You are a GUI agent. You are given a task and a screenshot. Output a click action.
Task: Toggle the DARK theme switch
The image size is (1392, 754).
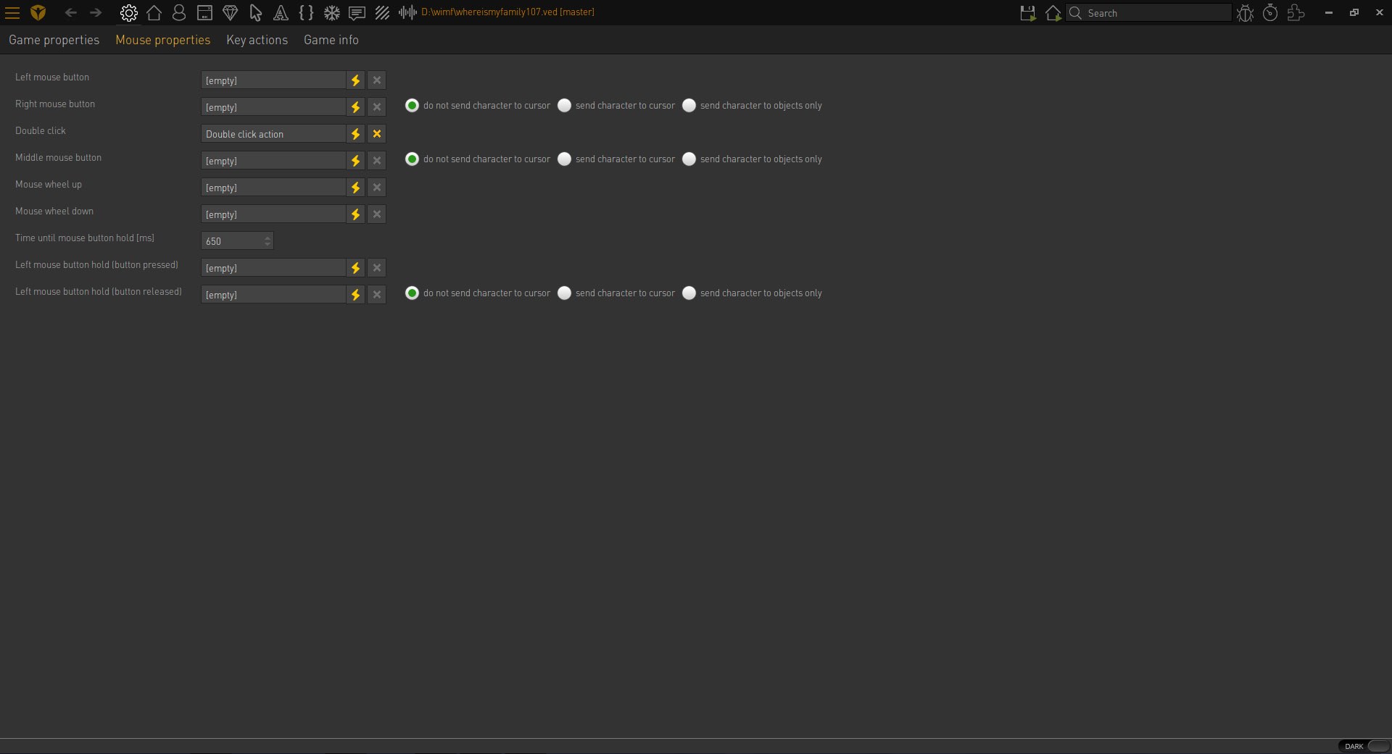[1364, 746]
